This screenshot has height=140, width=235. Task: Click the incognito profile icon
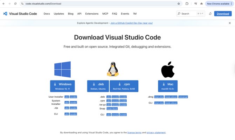201,4
